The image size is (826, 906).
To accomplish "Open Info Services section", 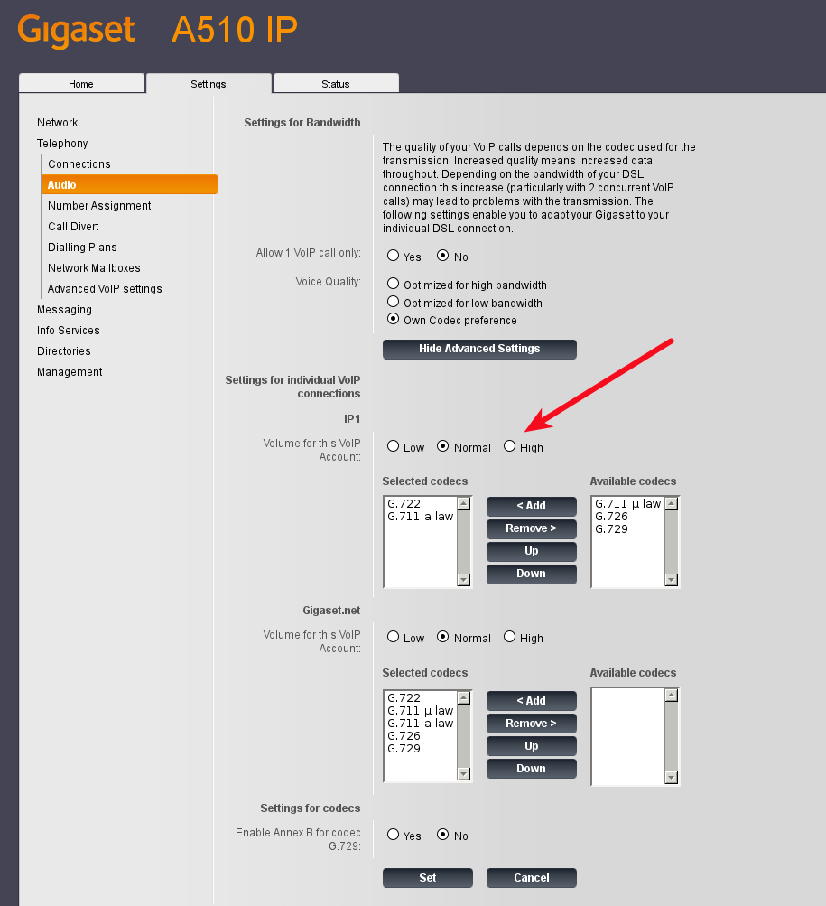I will click(69, 331).
